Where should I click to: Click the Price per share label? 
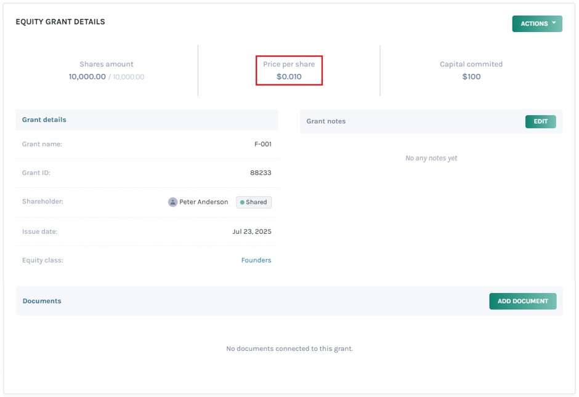289,64
